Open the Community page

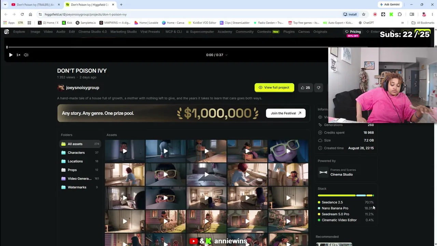244,31
